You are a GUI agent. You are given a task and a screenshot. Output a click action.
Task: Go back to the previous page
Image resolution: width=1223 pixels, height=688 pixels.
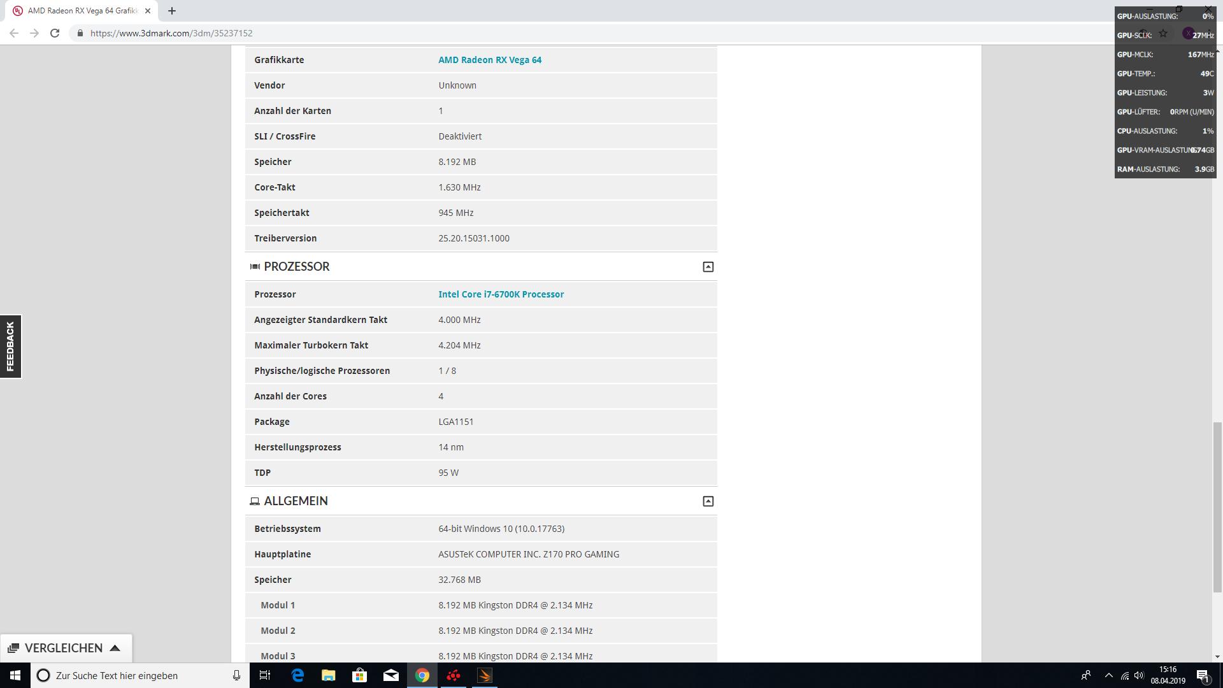tap(14, 33)
